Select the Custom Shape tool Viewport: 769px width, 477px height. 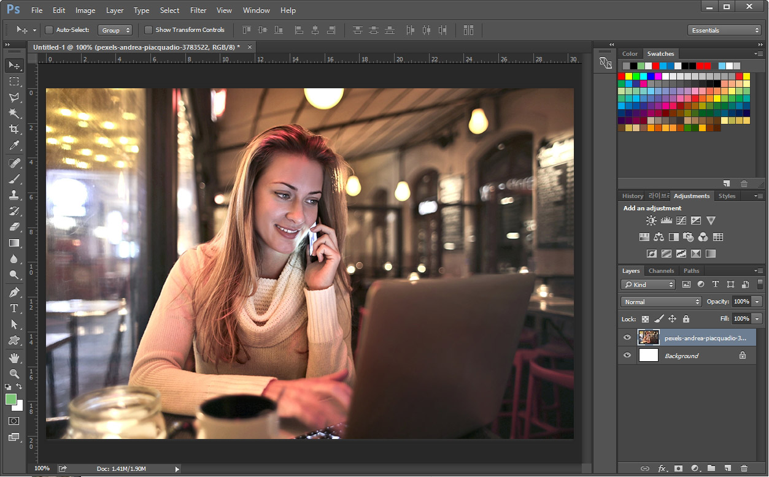click(x=14, y=340)
